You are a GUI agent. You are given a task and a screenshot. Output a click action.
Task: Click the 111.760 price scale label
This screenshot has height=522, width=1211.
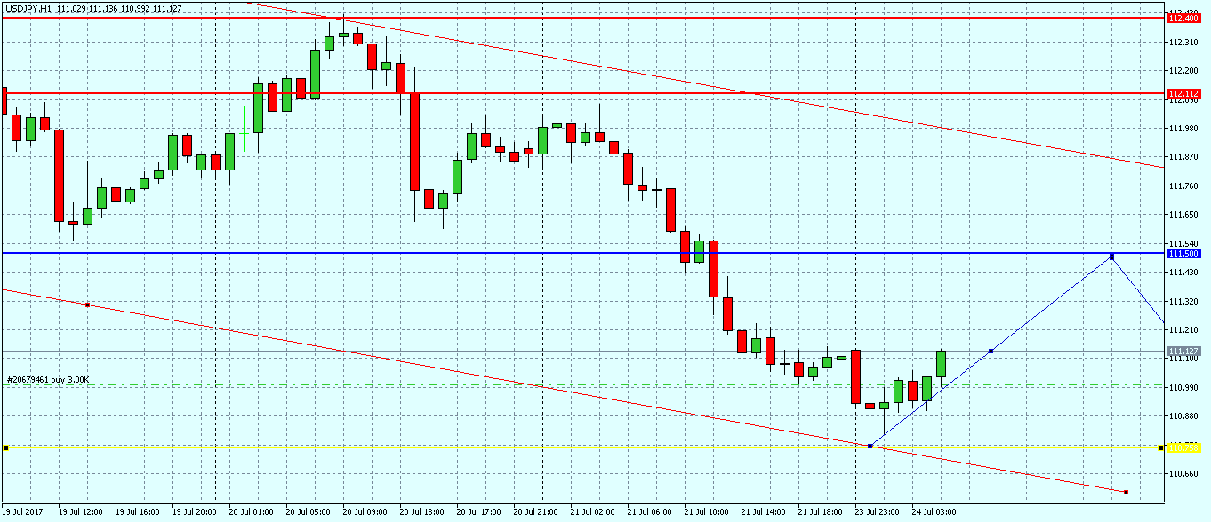click(x=1183, y=186)
